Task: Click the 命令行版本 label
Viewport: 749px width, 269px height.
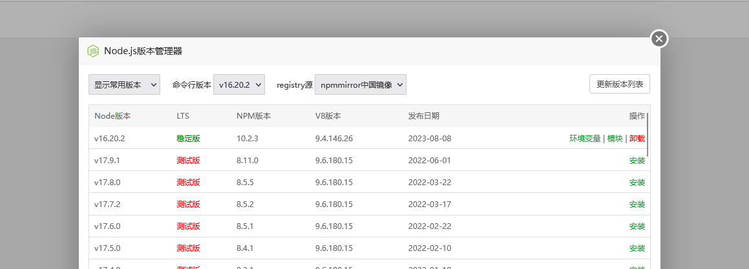Action: coord(191,85)
